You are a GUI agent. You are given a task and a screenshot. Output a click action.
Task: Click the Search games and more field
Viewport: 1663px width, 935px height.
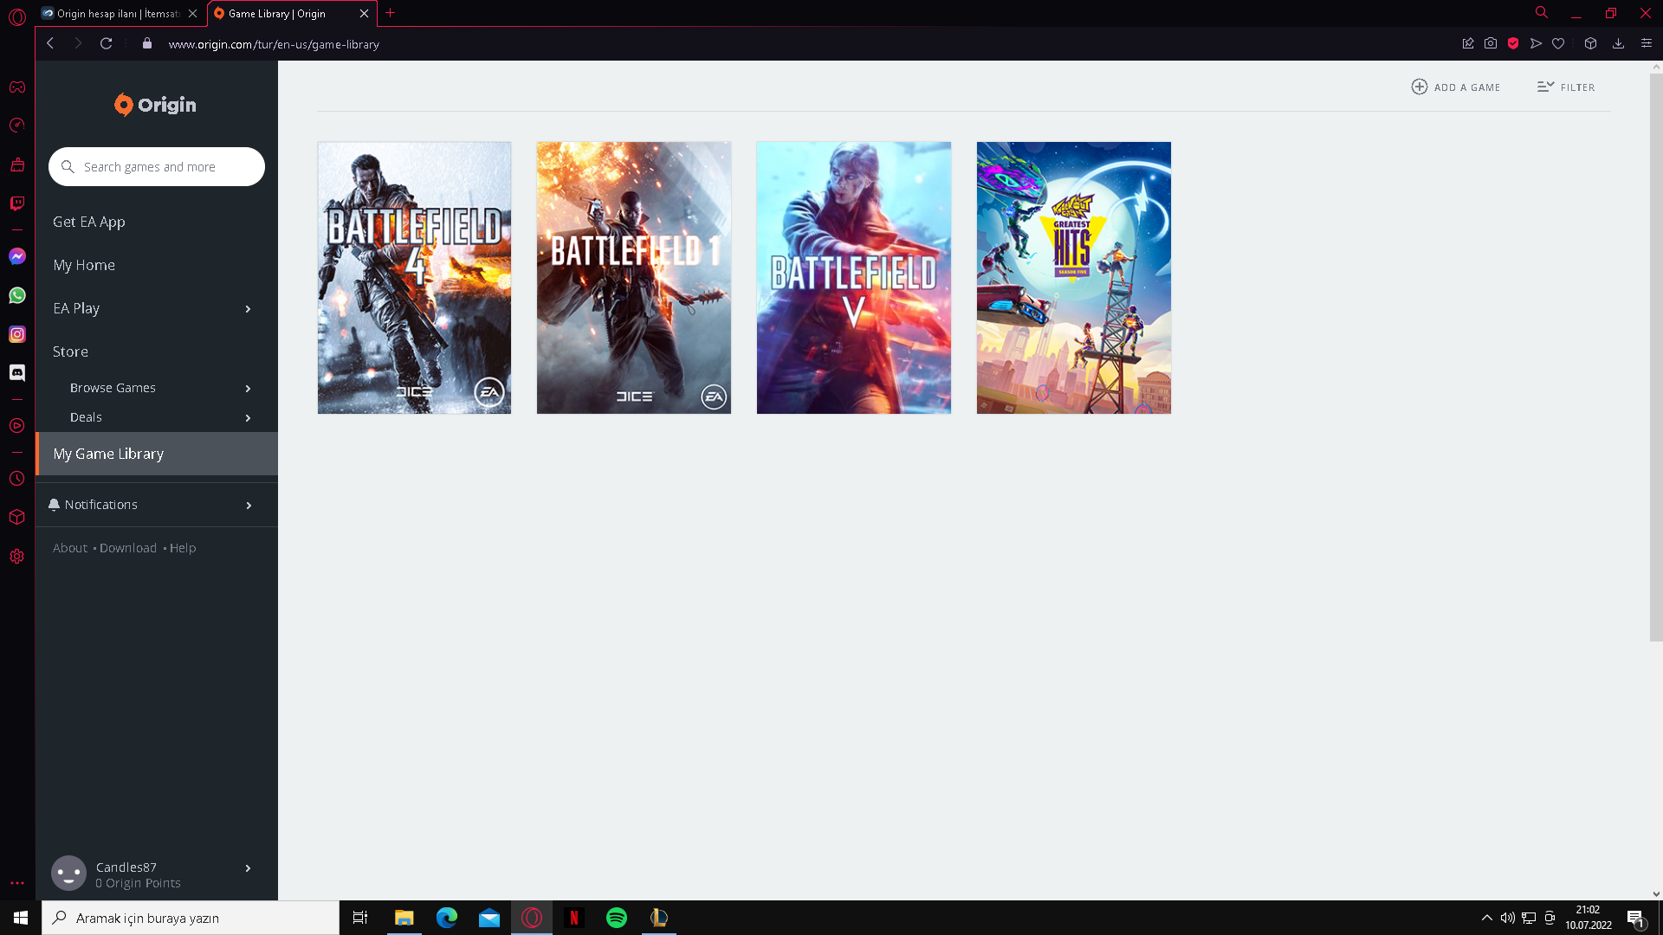tap(157, 166)
